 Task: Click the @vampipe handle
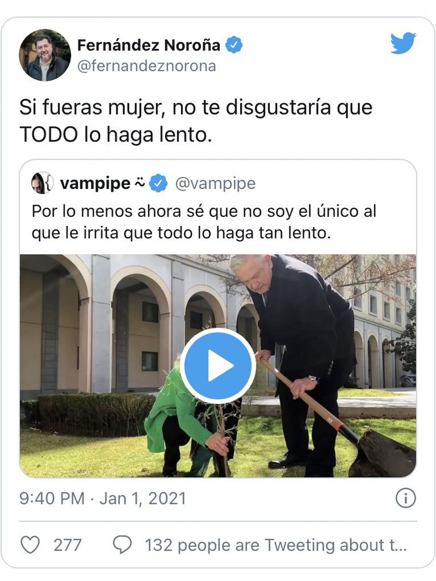coord(215,183)
